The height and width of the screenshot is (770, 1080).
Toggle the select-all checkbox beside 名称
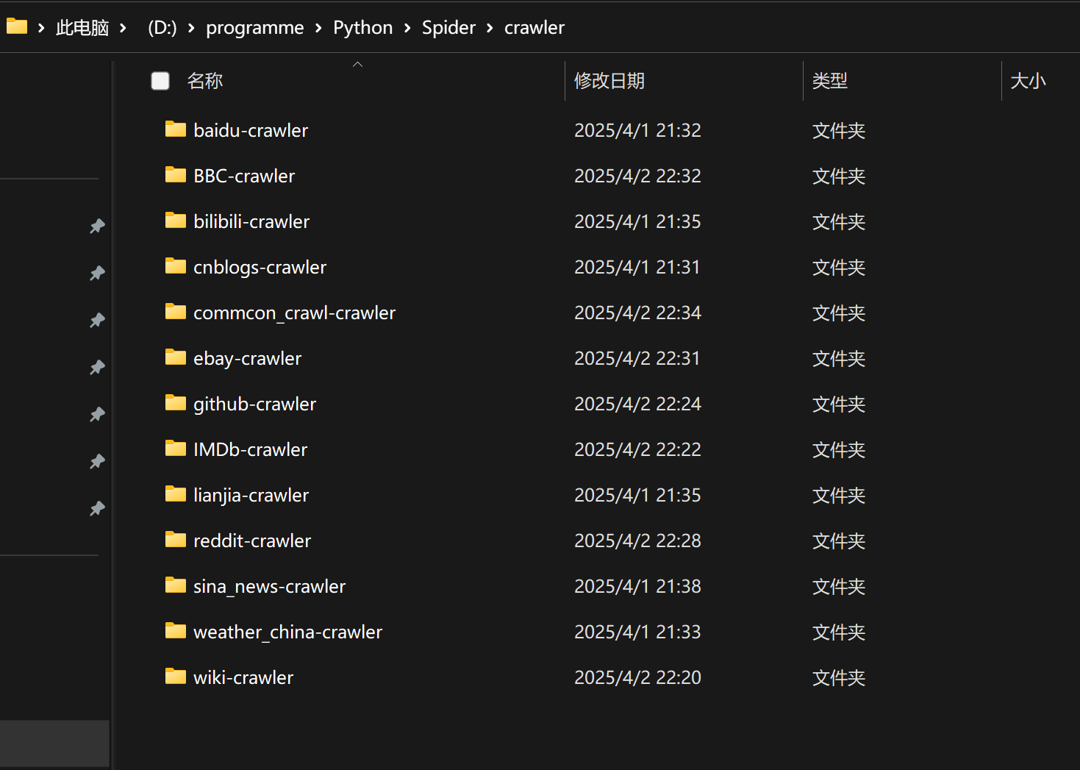click(x=160, y=81)
